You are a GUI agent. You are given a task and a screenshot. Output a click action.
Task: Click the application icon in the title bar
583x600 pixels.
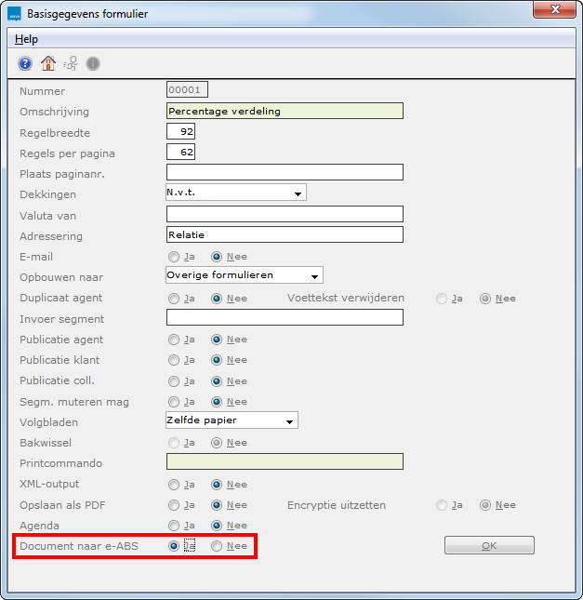[15, 15]
